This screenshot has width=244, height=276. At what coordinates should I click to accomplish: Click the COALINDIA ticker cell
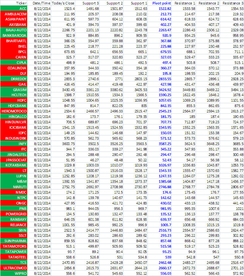(x=14, y=68)
